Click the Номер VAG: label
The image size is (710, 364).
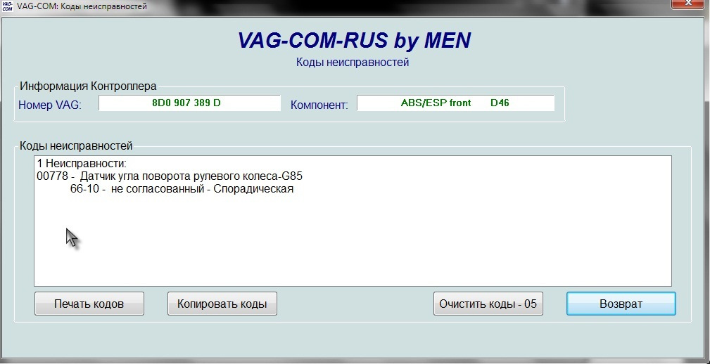50,105
